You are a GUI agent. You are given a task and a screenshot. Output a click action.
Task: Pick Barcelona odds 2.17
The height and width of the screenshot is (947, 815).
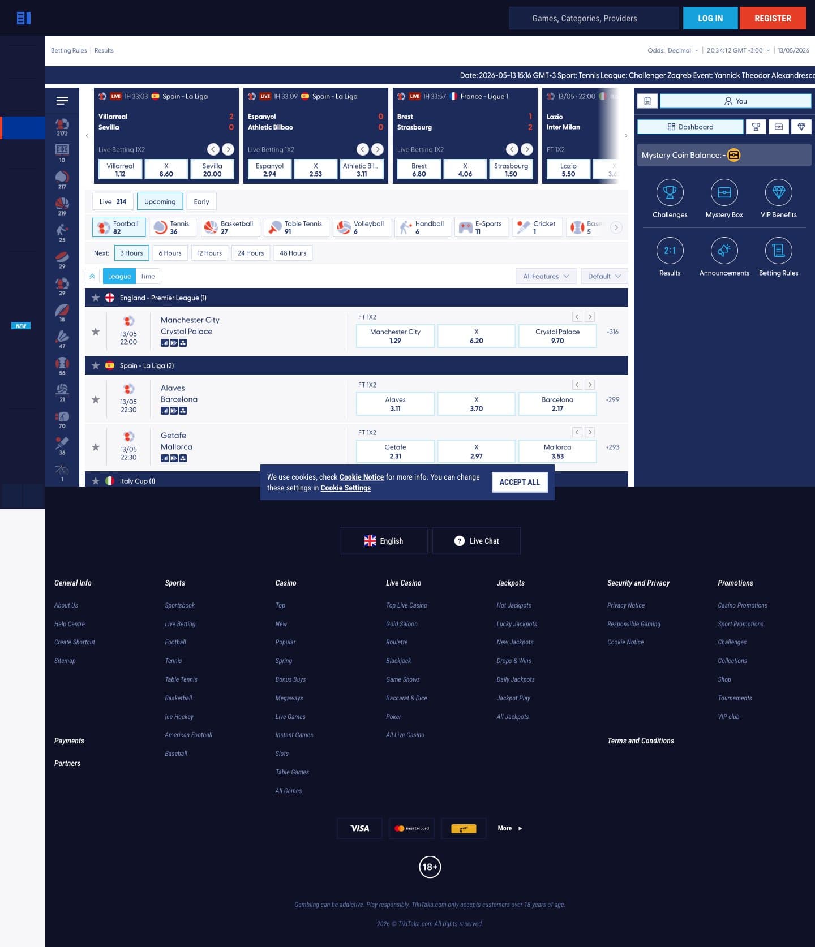tap(557, 404)
